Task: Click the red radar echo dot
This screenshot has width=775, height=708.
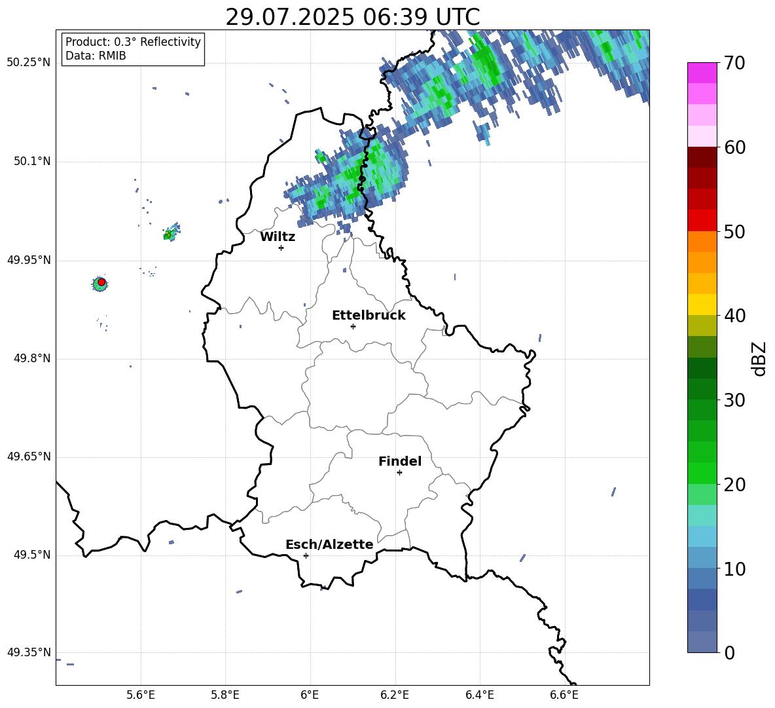Action: coord(101,282)
